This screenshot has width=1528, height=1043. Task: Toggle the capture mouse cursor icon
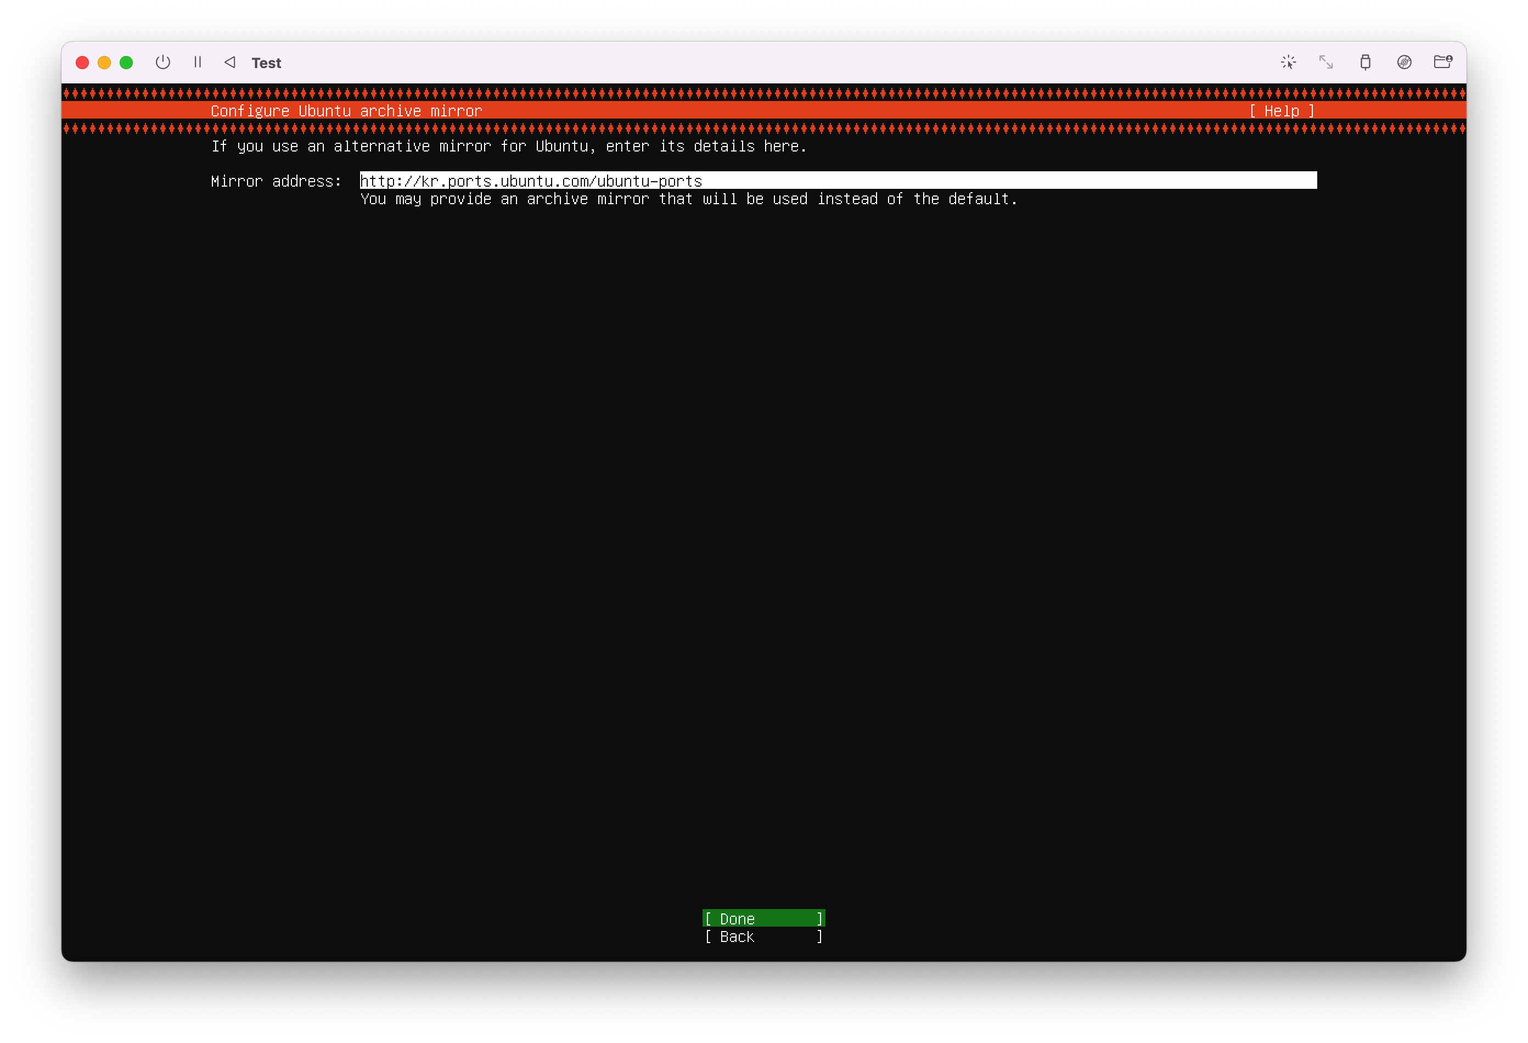coord(1288,63)
